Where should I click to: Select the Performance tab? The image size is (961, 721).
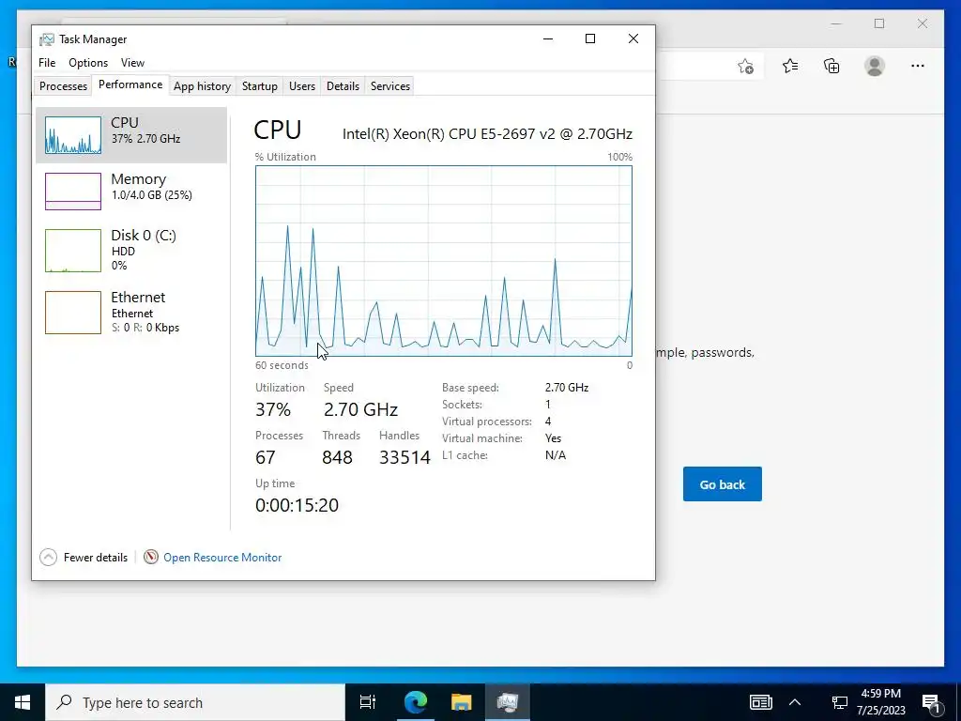130,84
